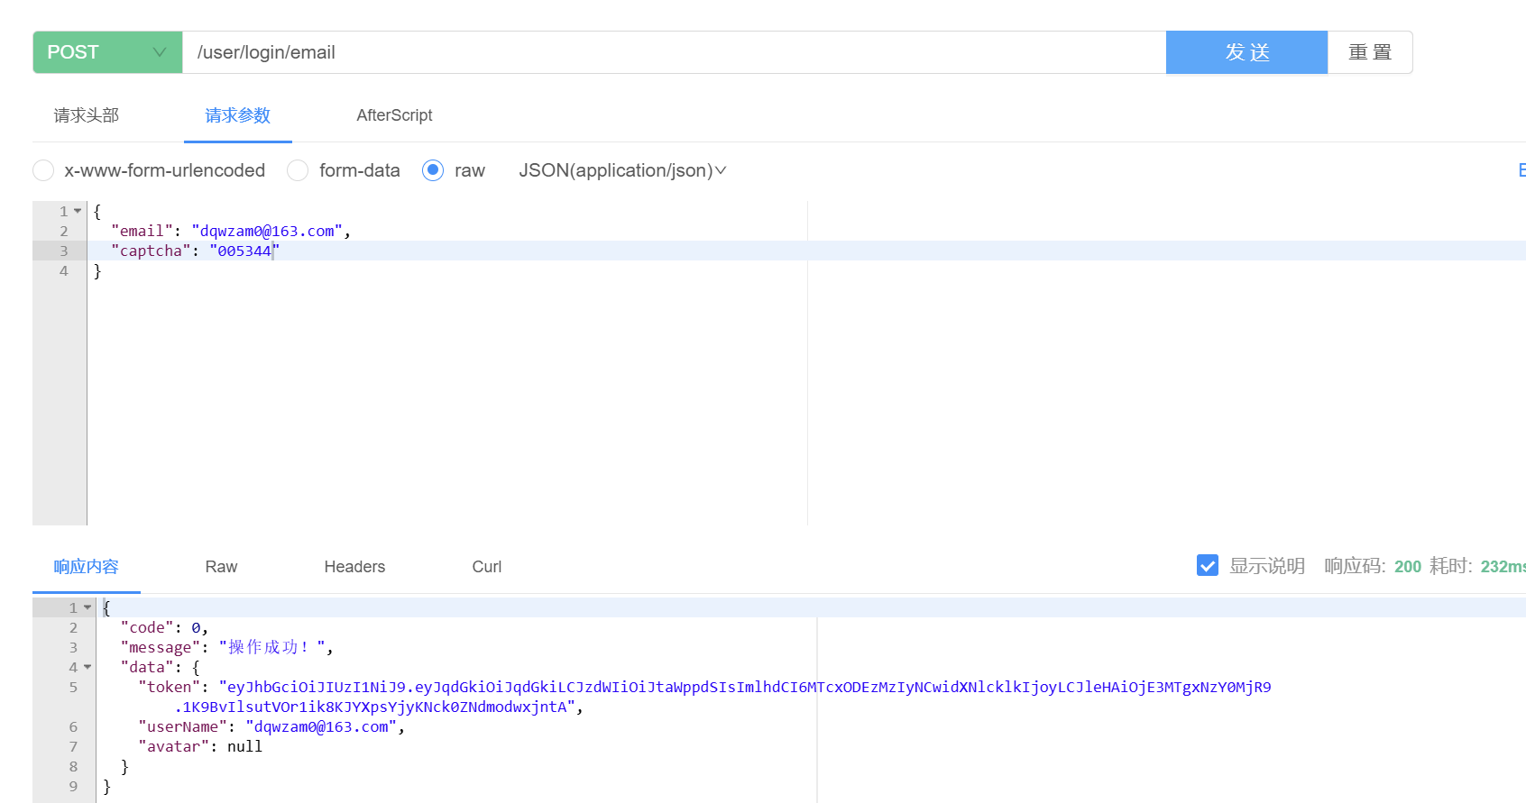1526x803 pixels.
Task: Select form-data radio option
Action: pyautogui.click(x=298, y=170)
